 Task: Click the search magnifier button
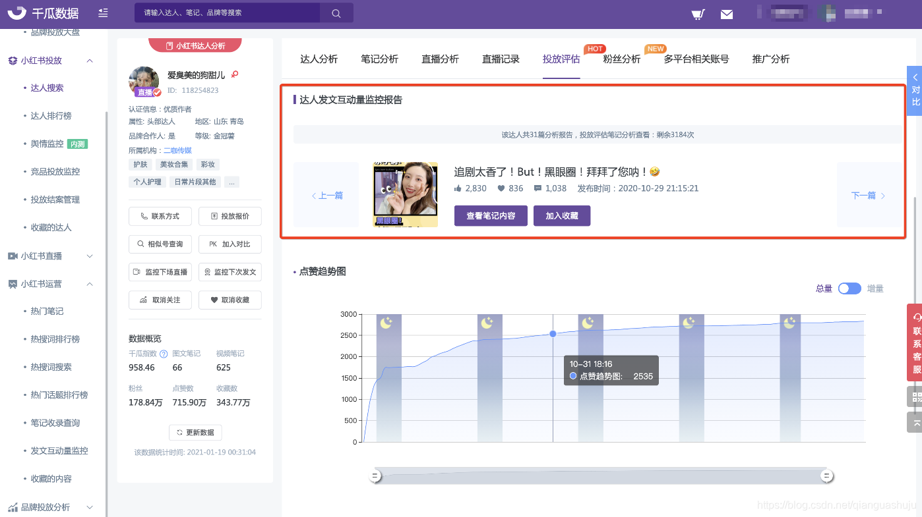click(x=336, y=13)
